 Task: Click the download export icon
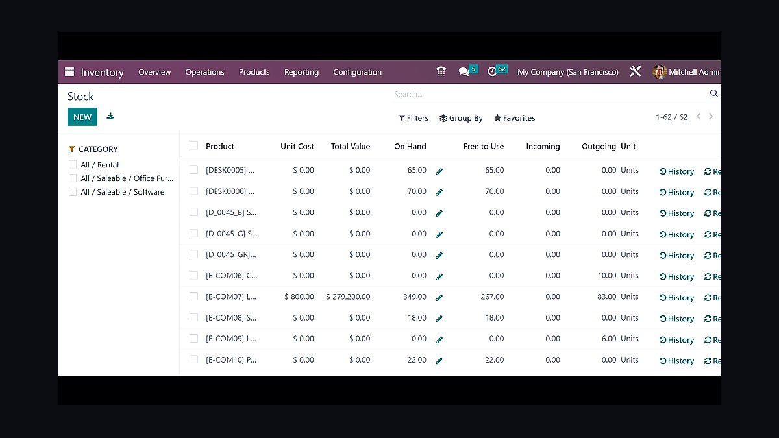click(x=110, y=116)
